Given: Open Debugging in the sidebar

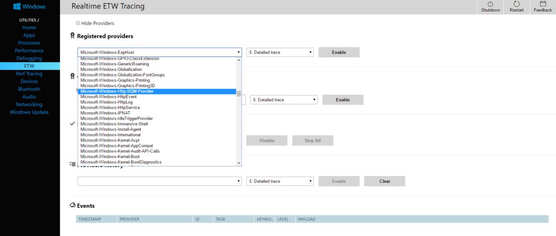Looking at the screenshot, I should click(29, 58).
